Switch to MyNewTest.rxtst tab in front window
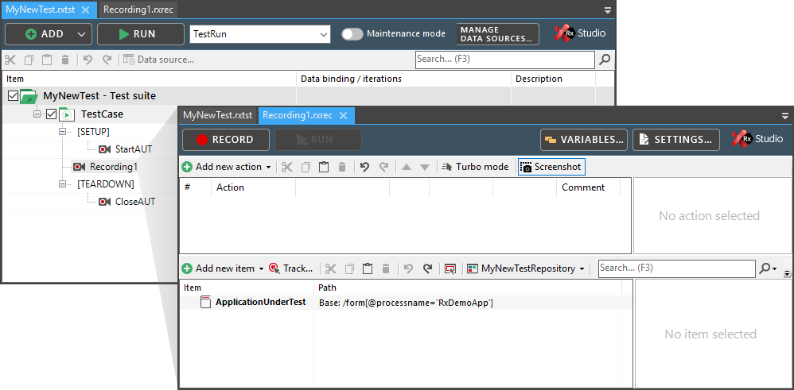The image size is (794, 390). [x=218, y=115]
